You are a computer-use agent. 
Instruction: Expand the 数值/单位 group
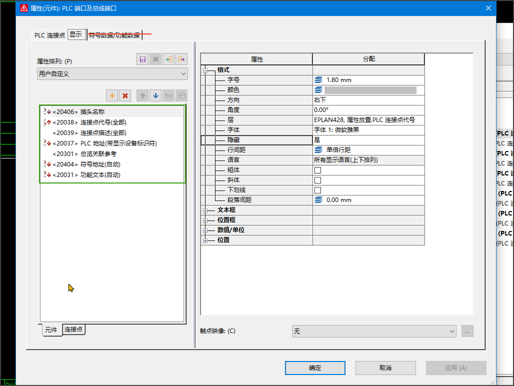205,230
